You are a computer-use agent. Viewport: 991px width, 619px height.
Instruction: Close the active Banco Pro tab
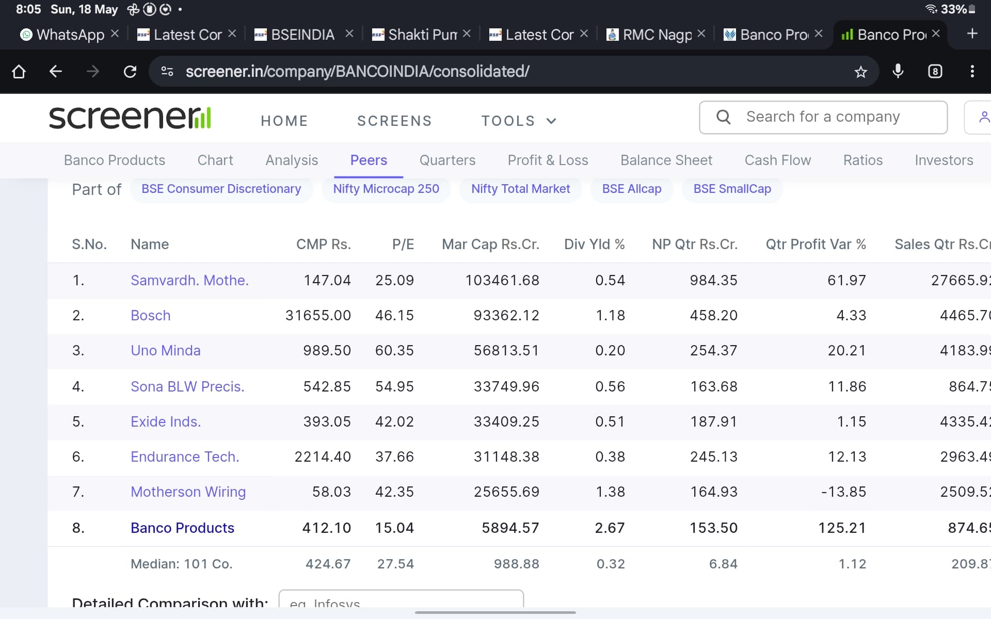point(936,34)
